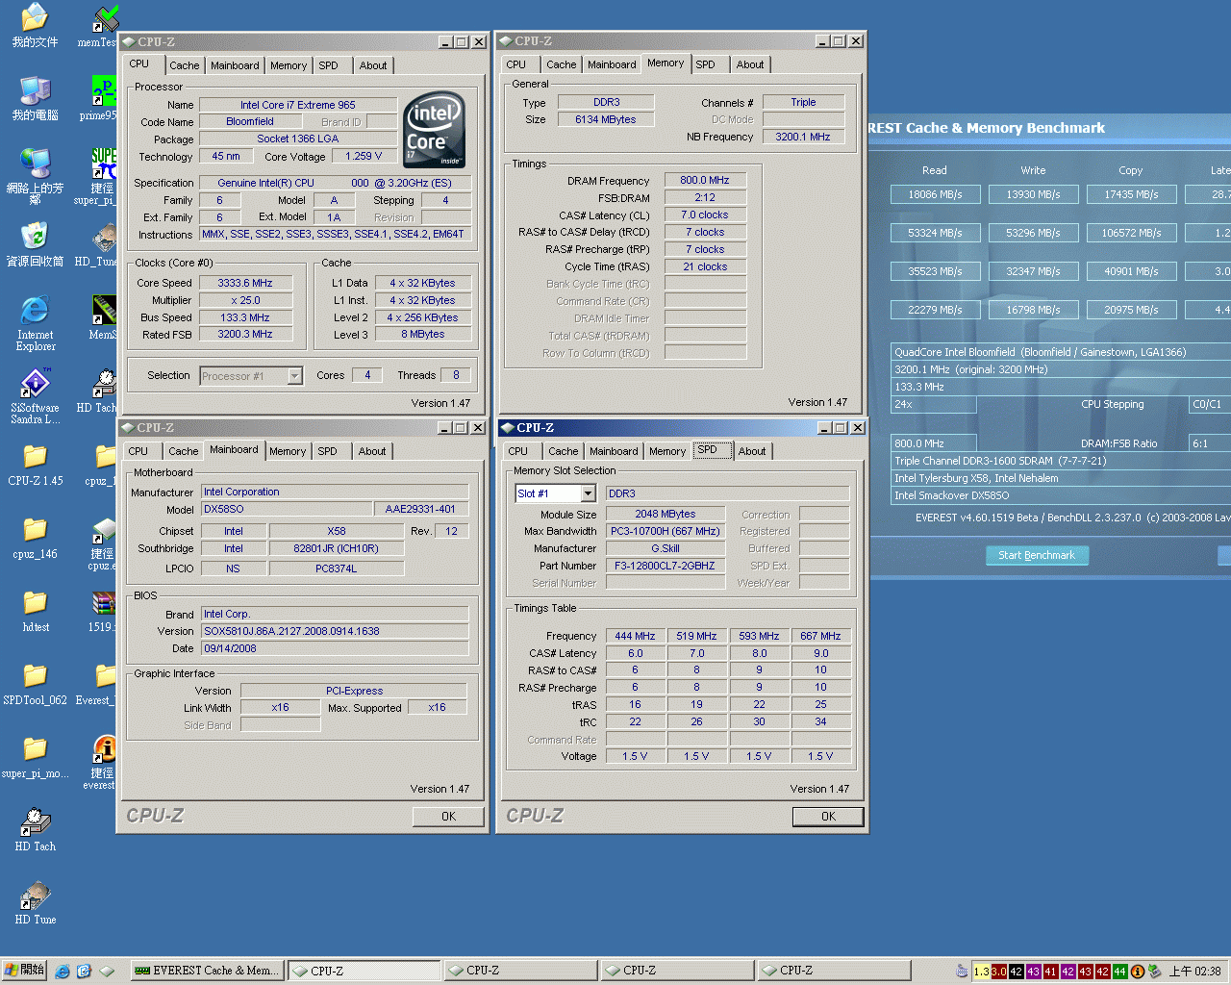Open the SPDTool_062 desktop folder
The image size is (1231, 985).
[x=35, y=683]
